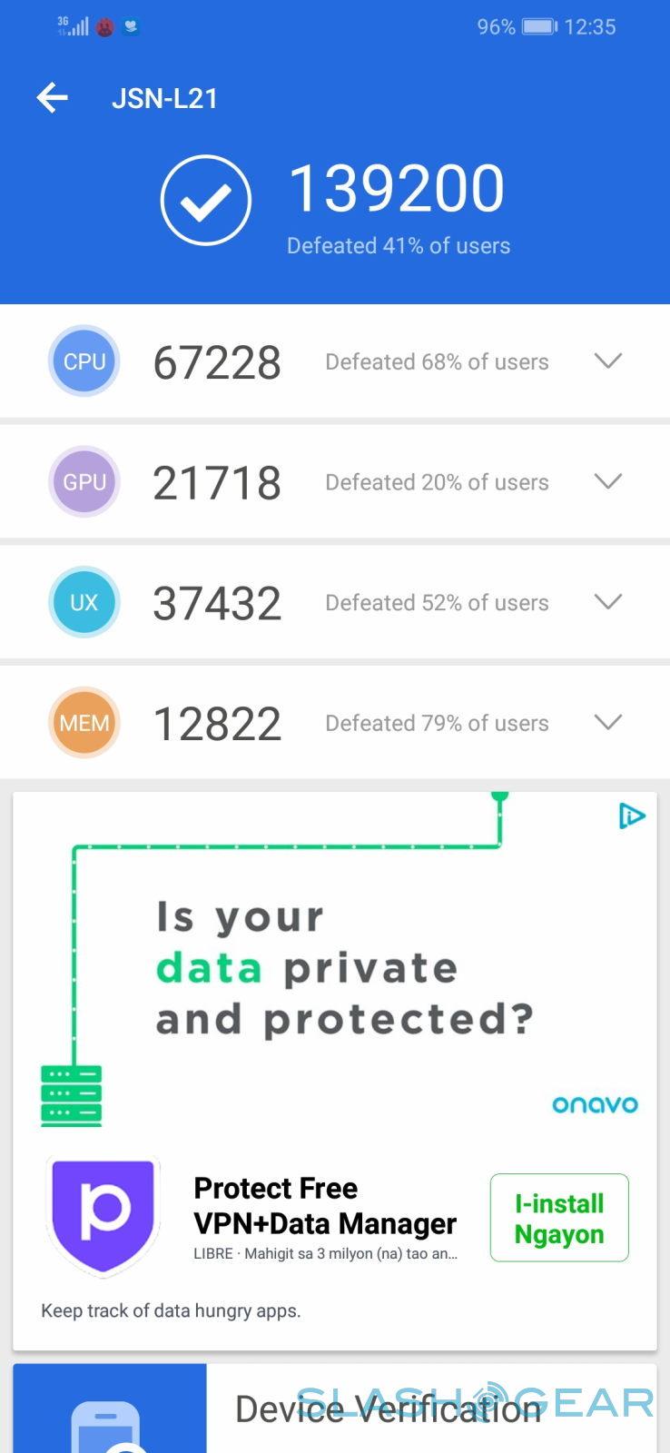Tap the onavo brand logo
Viewport: 670px width, 1453px height.
(595, 1104)
